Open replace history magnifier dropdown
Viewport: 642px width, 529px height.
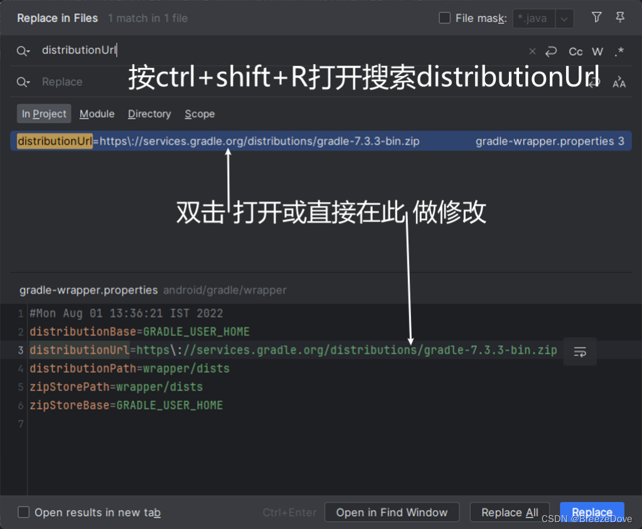[23, 82]
